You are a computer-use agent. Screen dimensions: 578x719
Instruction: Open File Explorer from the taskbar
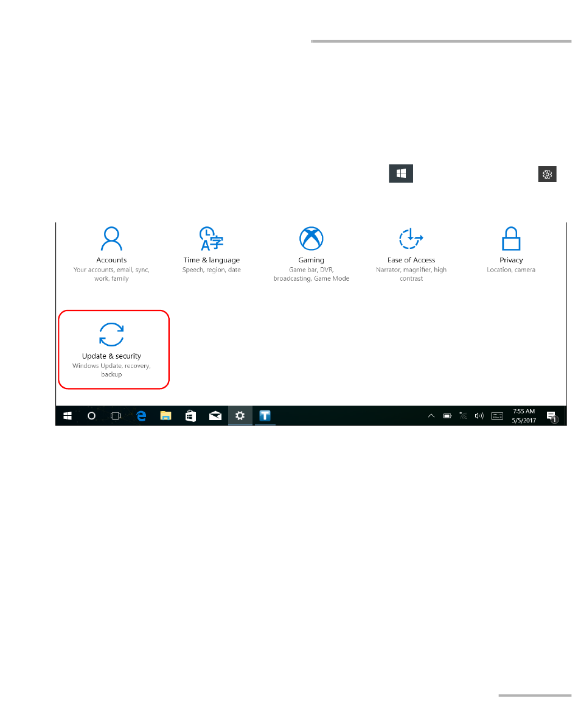point(165,416)
